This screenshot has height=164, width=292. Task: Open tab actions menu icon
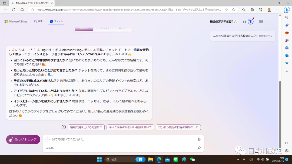pos(5,3)
